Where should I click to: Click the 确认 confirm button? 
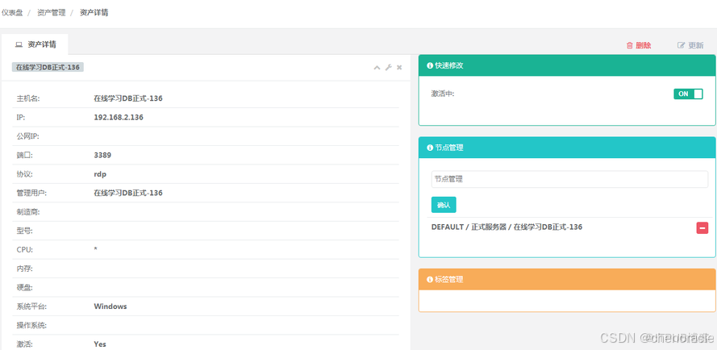click(x=444, y=205)
